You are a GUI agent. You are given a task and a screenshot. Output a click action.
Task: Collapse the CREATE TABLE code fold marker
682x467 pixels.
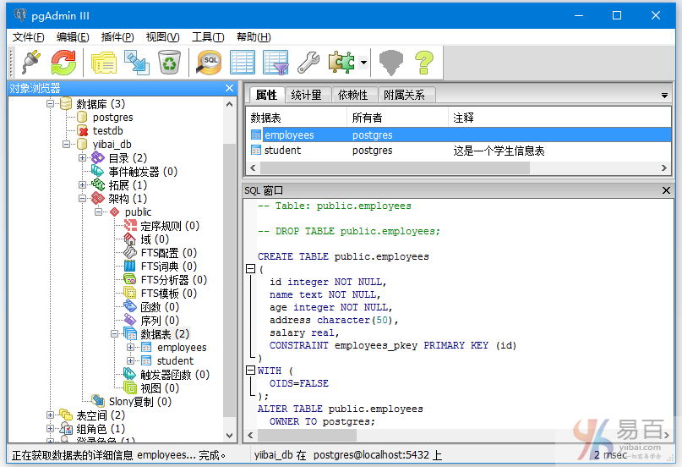click(250, 269)
